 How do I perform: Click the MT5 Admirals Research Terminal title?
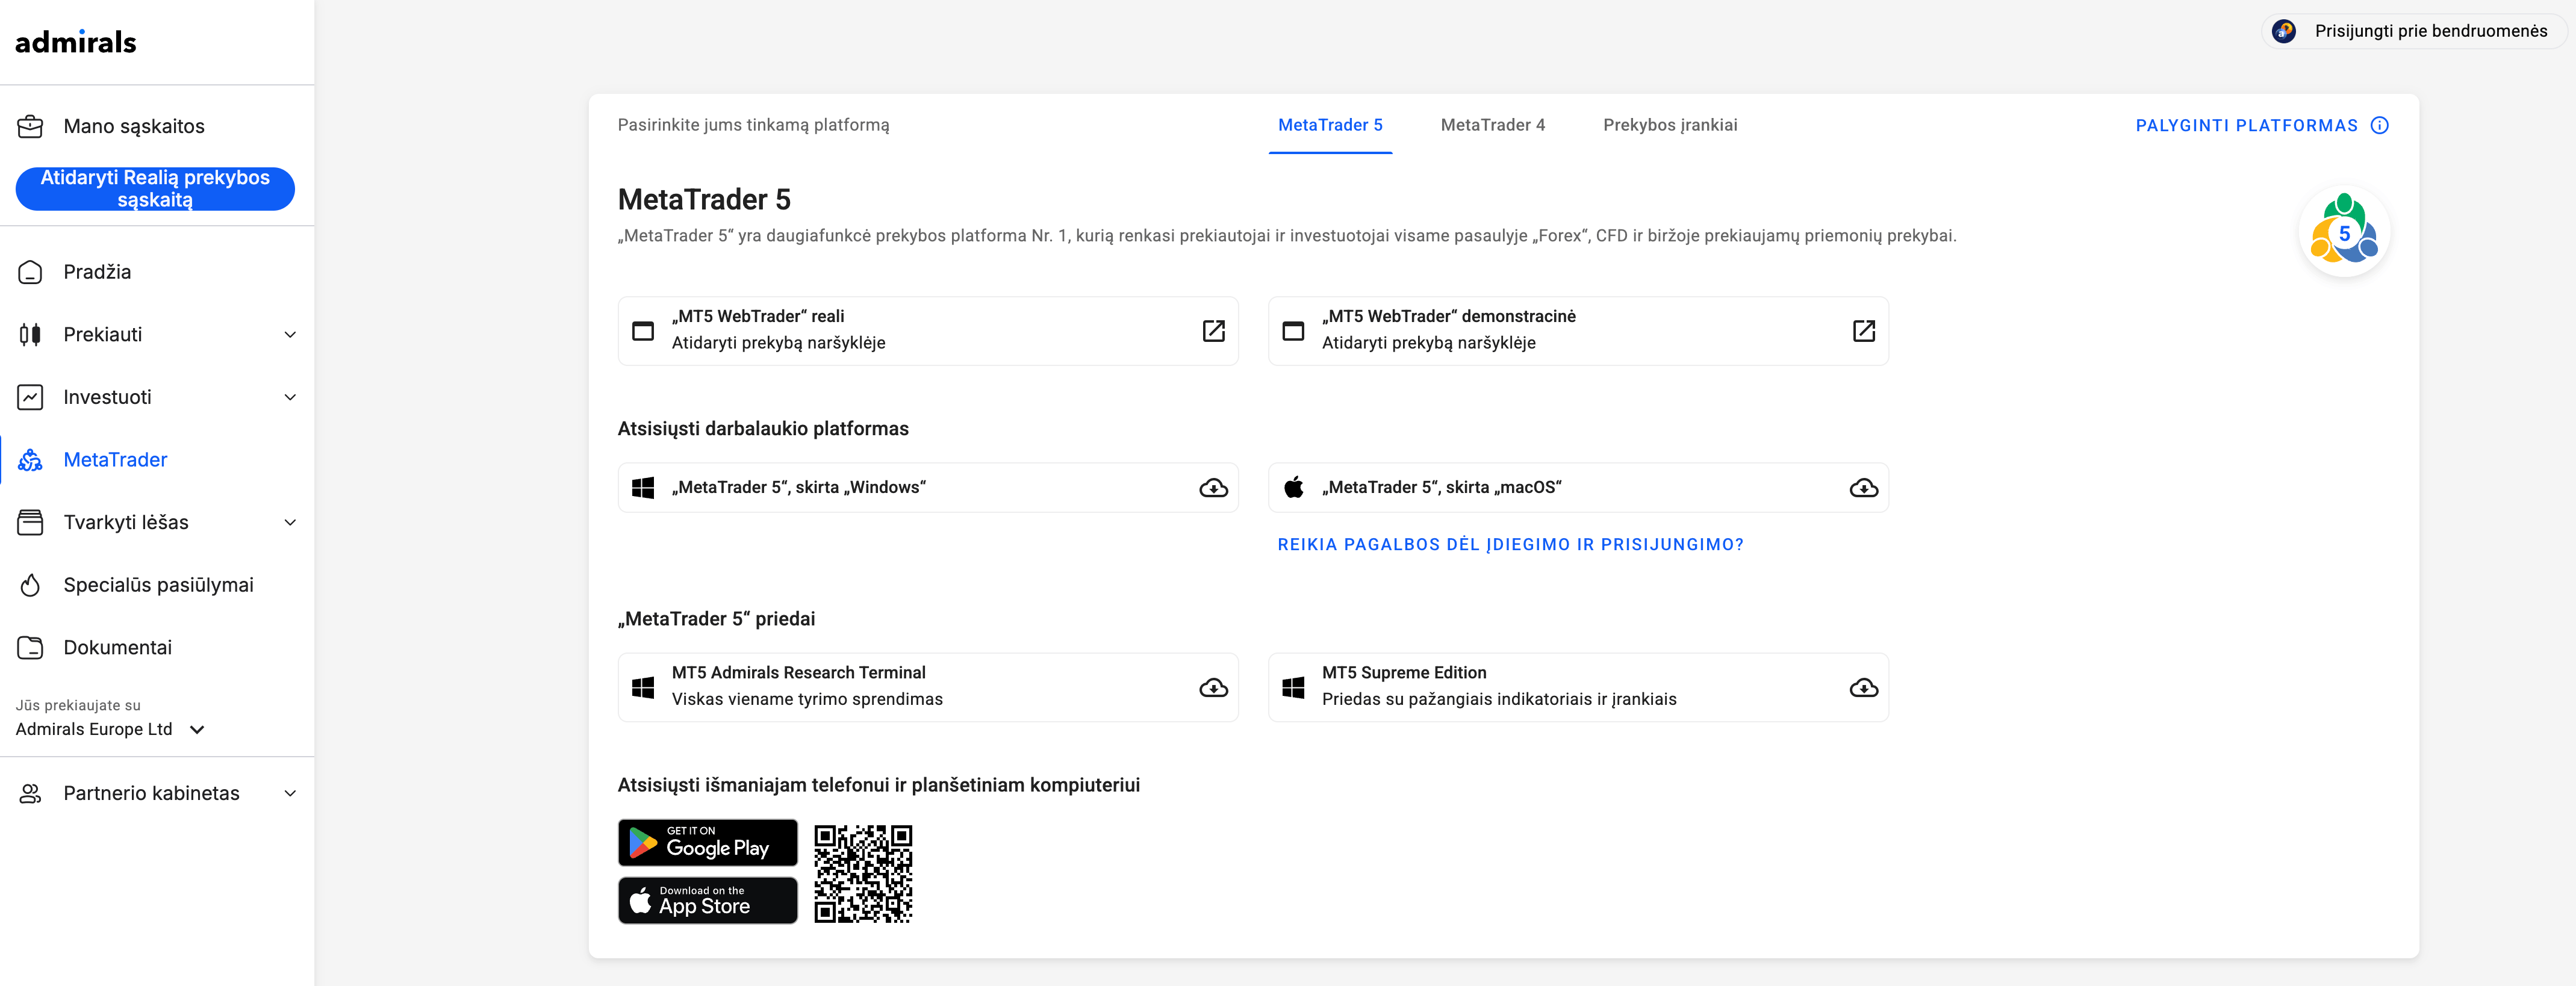pos(798,673)
